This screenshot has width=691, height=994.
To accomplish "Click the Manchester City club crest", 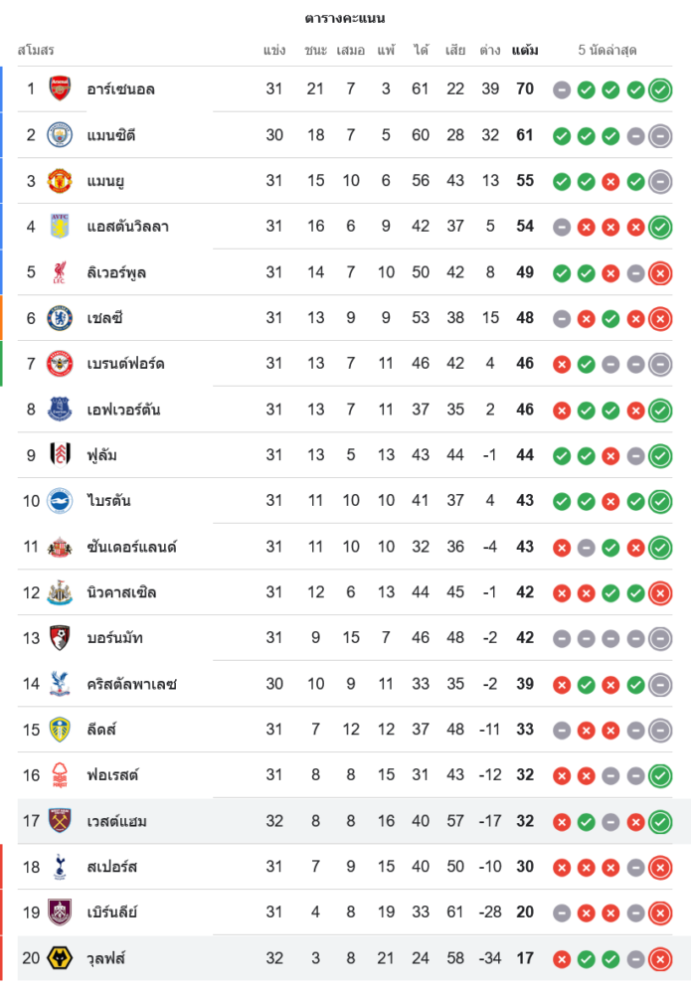I will pyautogui.click(x=60, y=135).
